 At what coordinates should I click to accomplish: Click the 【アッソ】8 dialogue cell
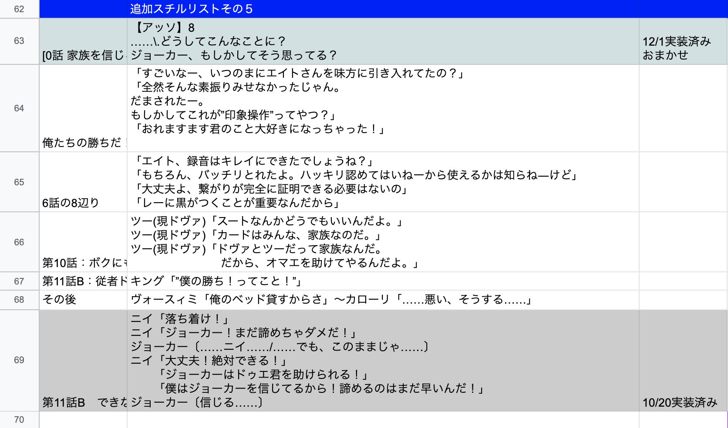[382, 41]
